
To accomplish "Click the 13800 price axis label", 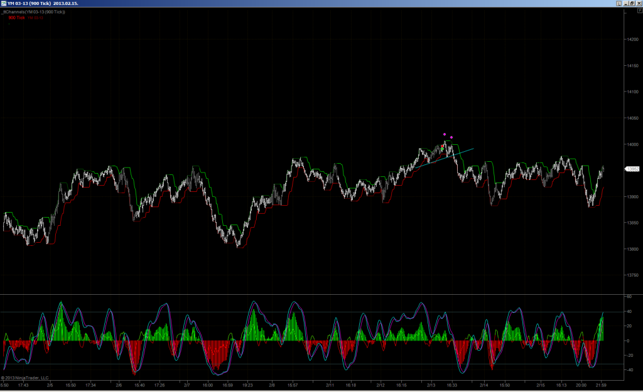I will click(x=633, y=249).
